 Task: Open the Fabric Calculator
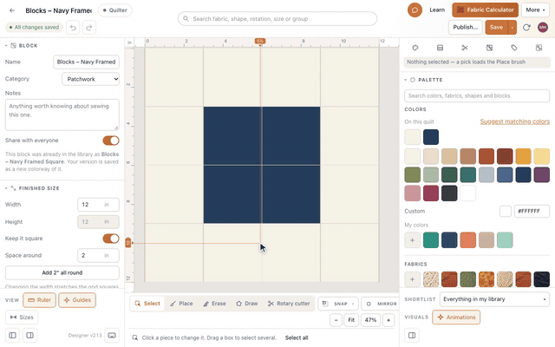486,10
